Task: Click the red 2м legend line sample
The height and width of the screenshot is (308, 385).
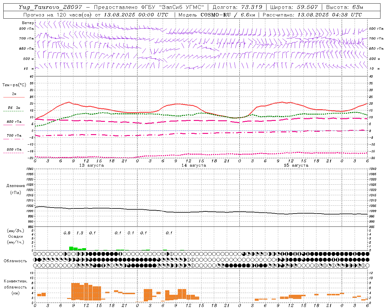Action: pos(14,97)
